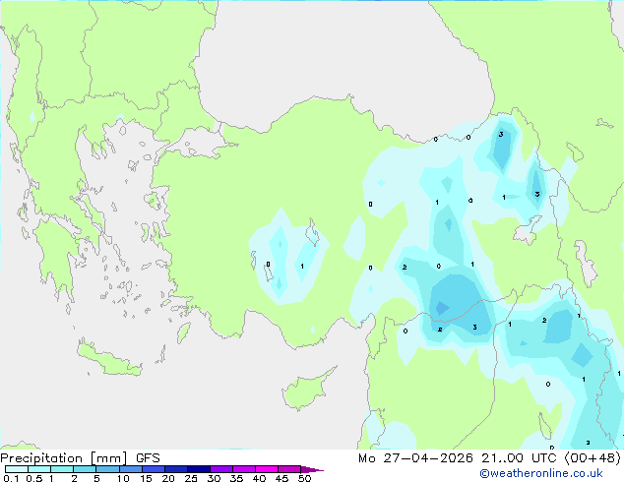
Task: Click the 0.1–0.5 mm legend swatch
Action: click(x=17, y=469)
